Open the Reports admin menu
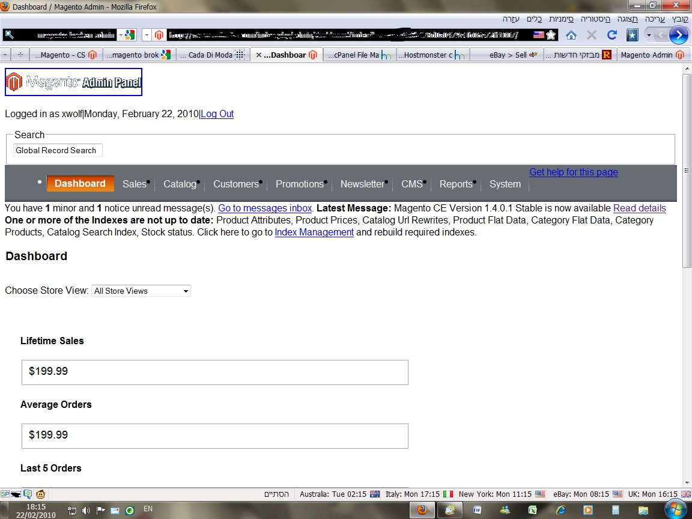Viewport: 692px width, 519px height. 456,184
